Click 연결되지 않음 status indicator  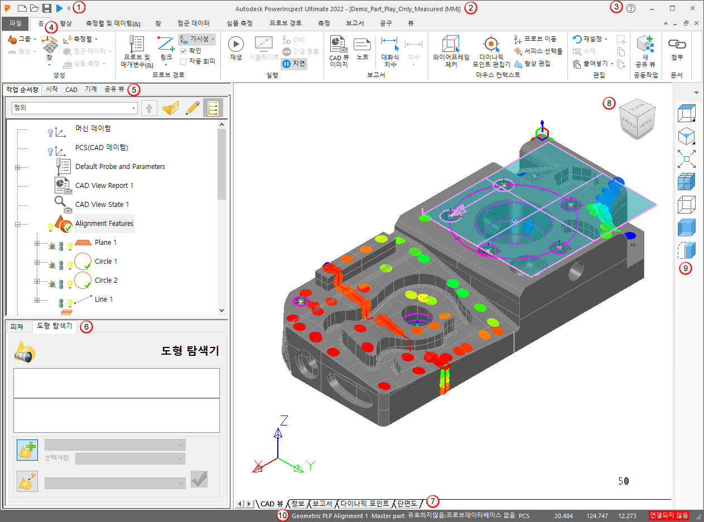tap(669, 516)
